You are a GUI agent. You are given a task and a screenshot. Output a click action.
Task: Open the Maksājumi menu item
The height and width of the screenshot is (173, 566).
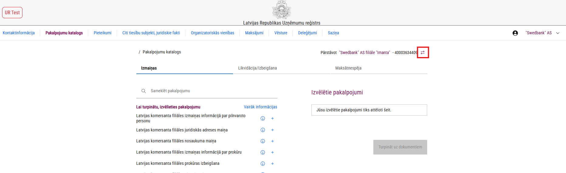(x=254, y=33)
